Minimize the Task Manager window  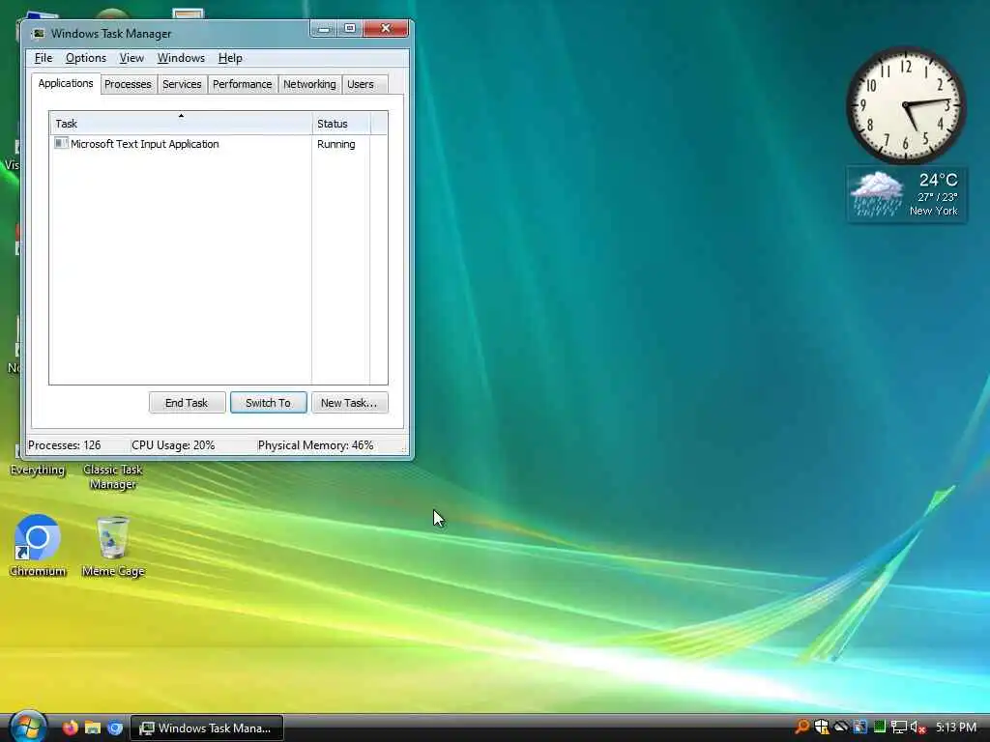pos(324,29)
